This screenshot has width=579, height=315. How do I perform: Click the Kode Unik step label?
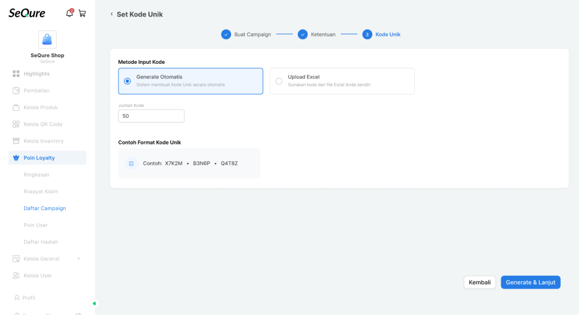tap(388, 34)
